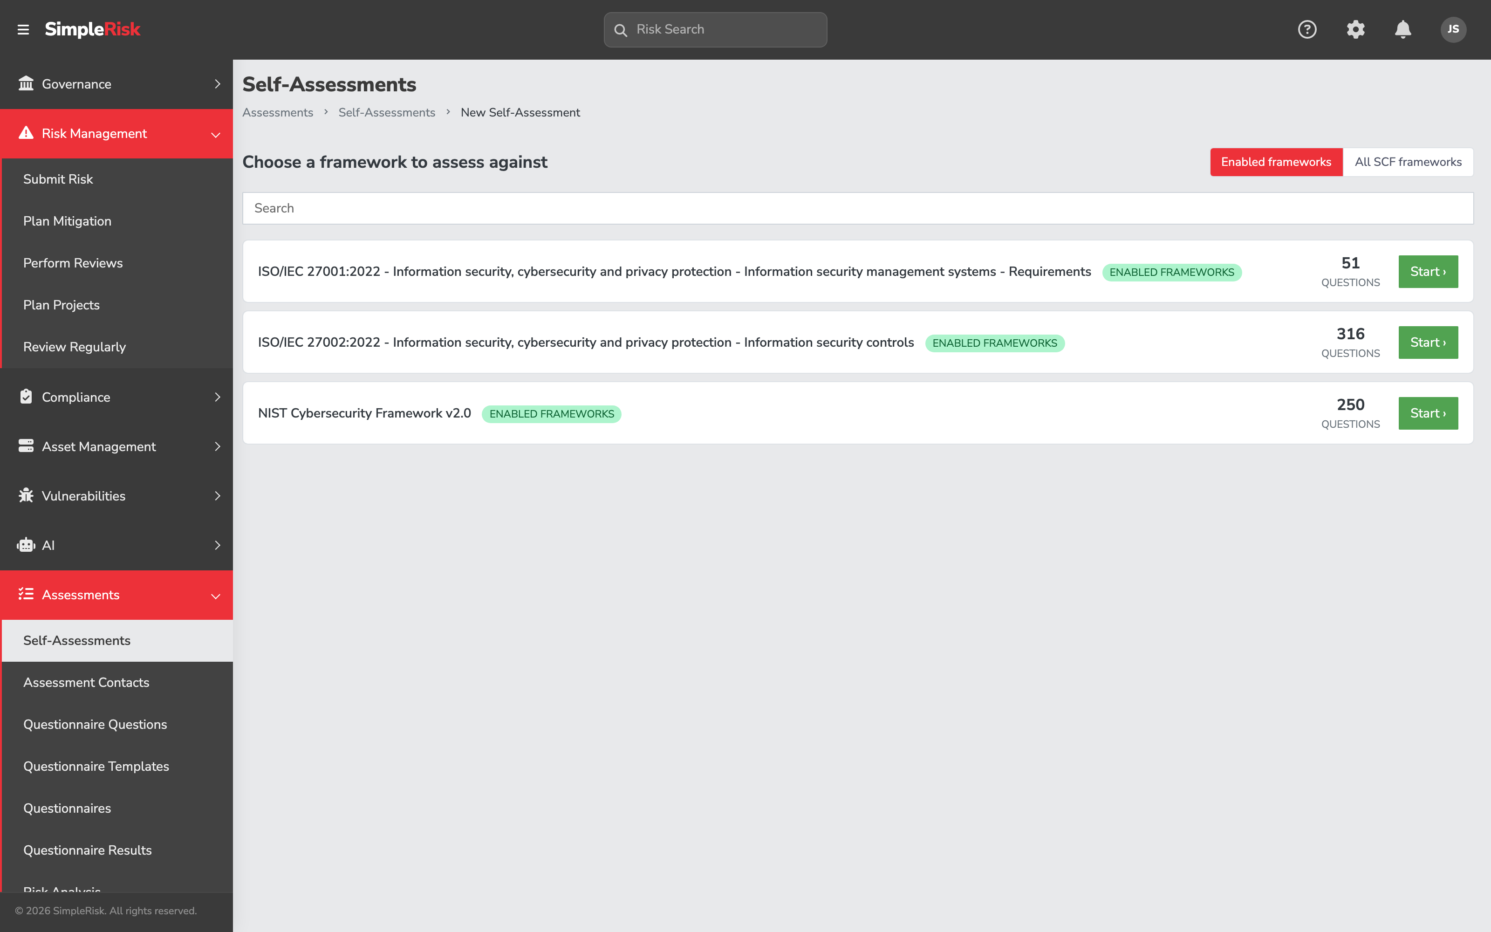This screenshot has height=932, width=1491.
Task: Click the copyright SimpleRisk footer text
Action: pyautogui.click(x=106, y=911)
